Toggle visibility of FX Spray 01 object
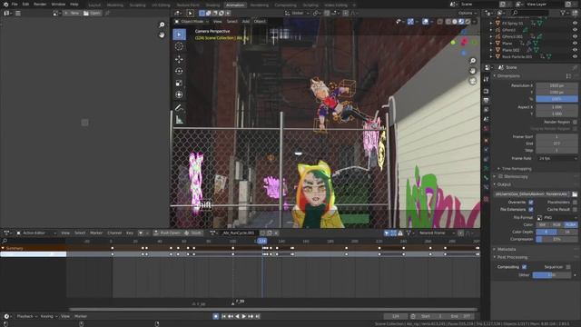The height and width of the screenshot is (327, 581). (x=575, y=23)
